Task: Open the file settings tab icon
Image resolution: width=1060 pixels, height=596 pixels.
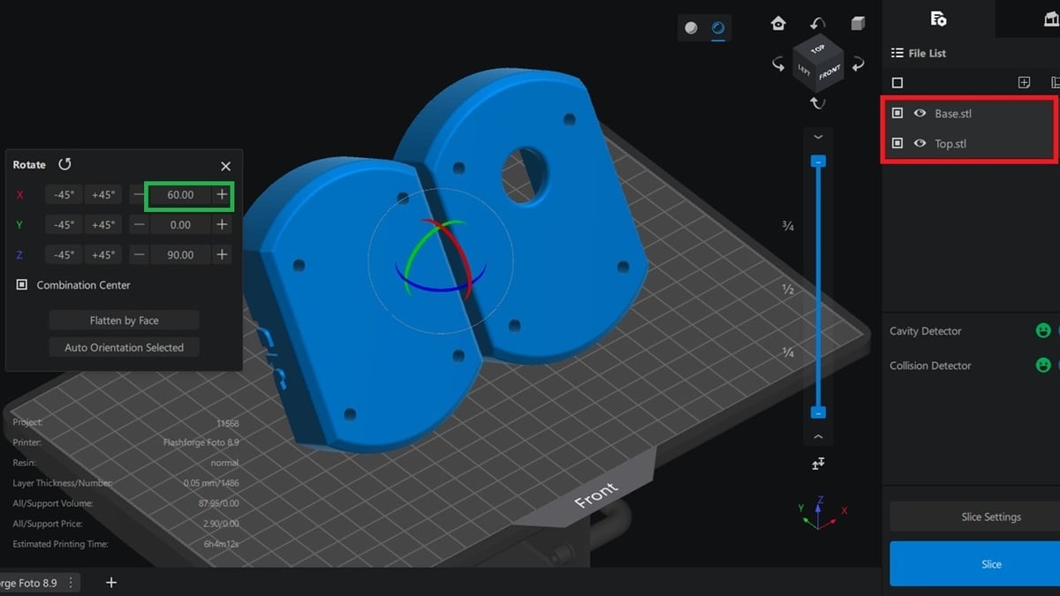Action: pyautogui.click(x=939, y=19)
